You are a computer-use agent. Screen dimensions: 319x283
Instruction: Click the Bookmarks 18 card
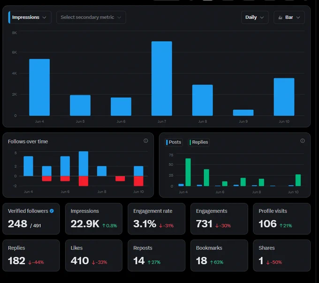pyautogui.click(x=219, y=255)
